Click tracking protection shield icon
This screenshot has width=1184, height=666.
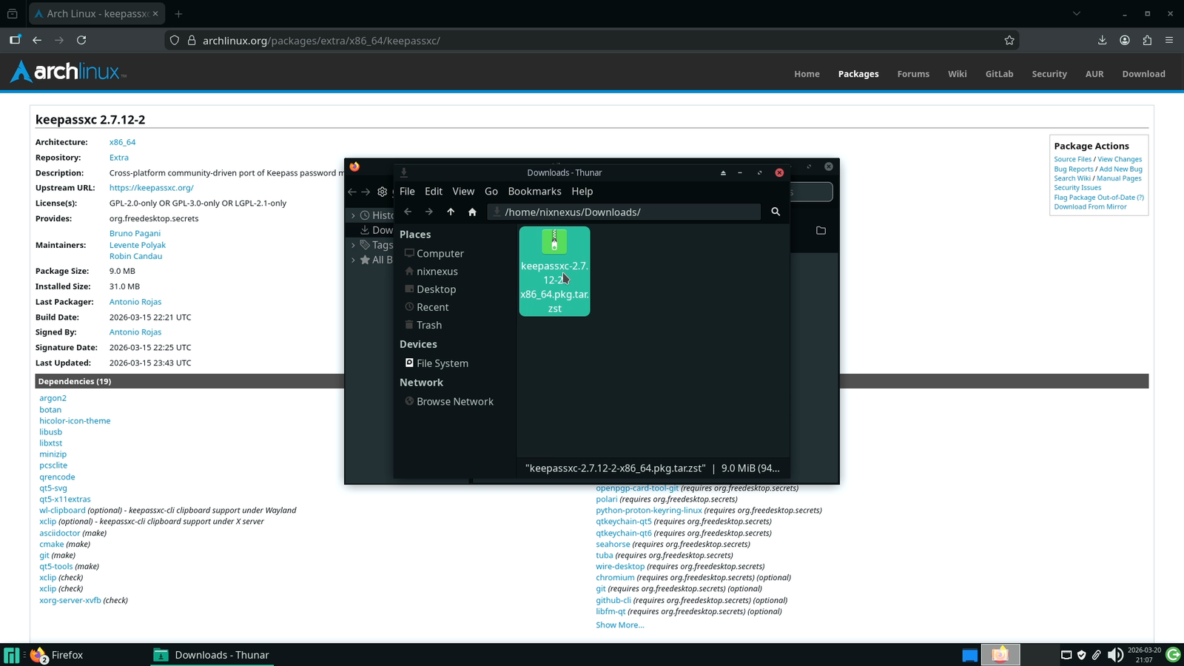[x=175, y=40]
